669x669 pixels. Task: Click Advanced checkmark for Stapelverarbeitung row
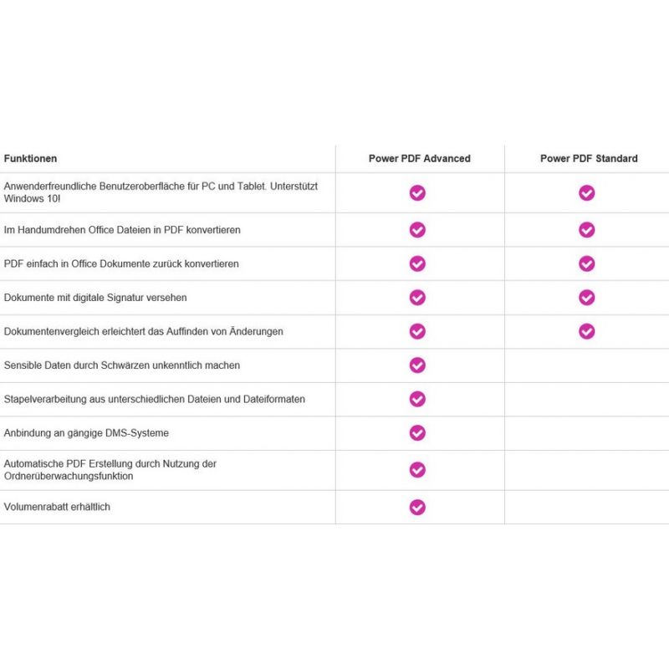coord(417,400)
